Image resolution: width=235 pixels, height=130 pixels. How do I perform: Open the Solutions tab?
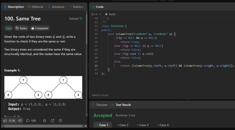click(56, 7)
